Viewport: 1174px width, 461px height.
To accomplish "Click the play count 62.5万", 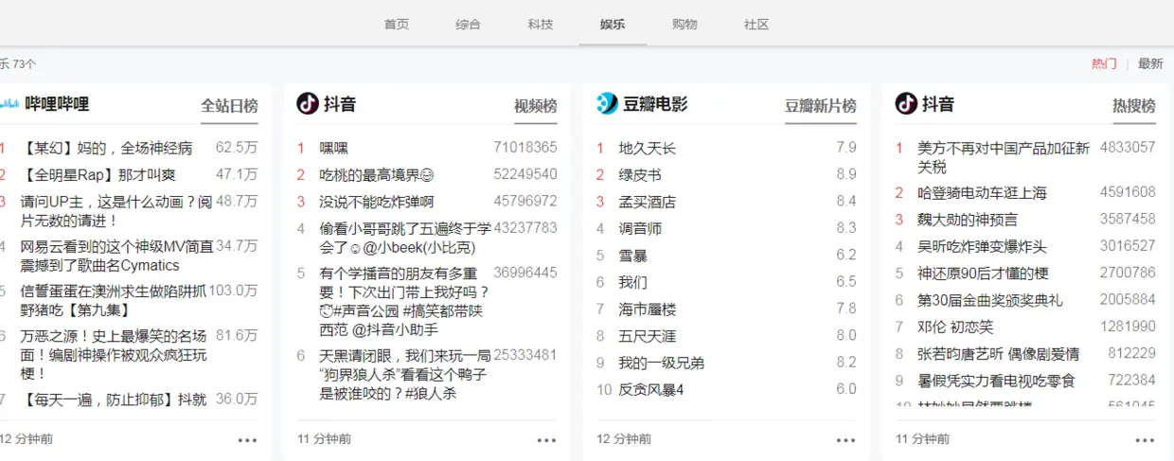I will [237, 148].
